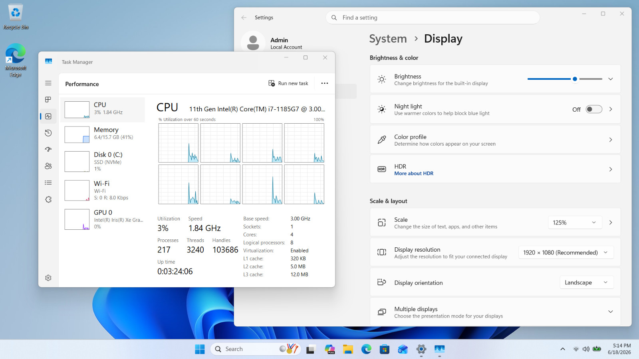Open Outlook from taskbar
639x359 pixels.
point(403,349)
